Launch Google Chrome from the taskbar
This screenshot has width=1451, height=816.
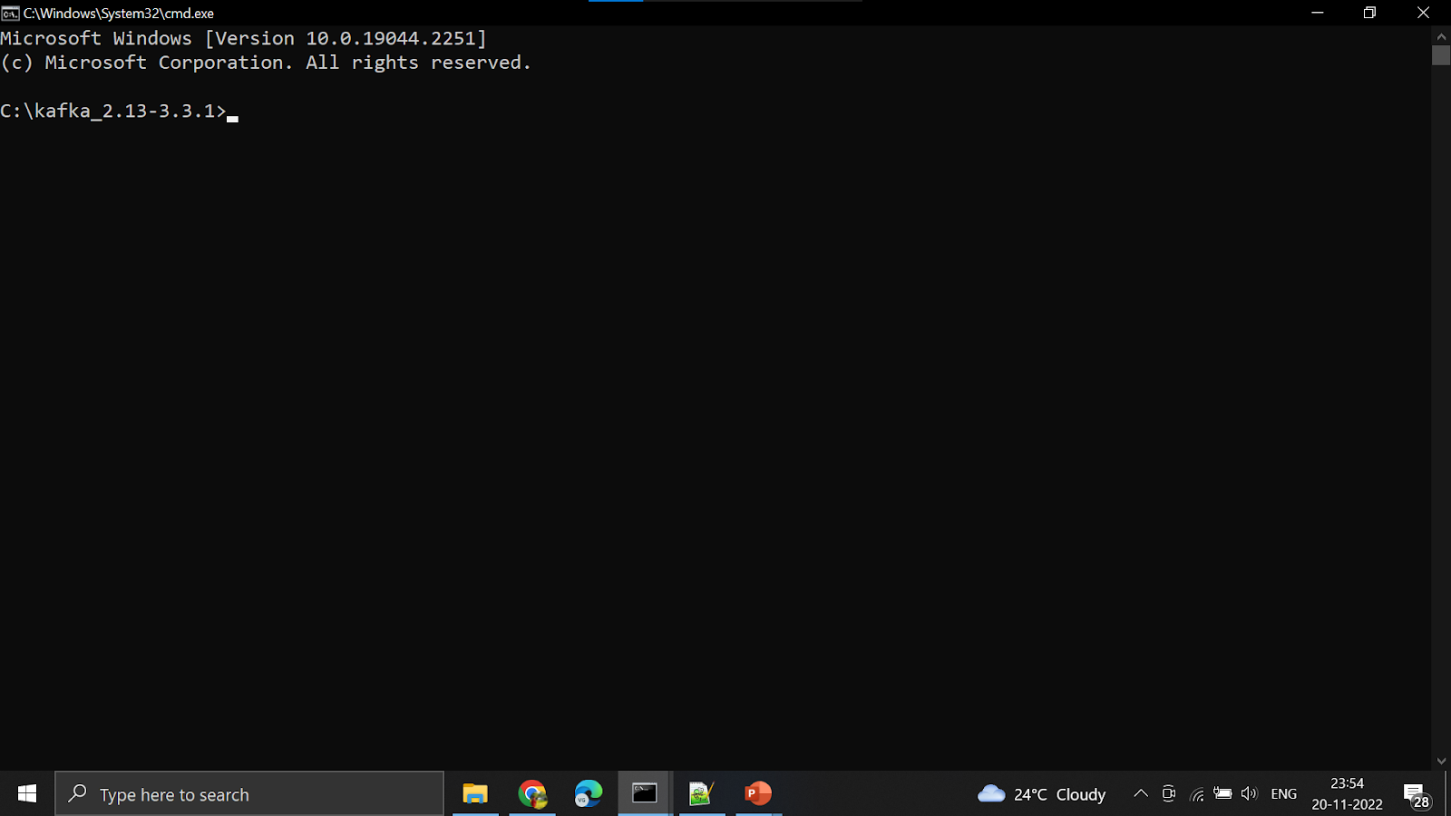point(532,794)
